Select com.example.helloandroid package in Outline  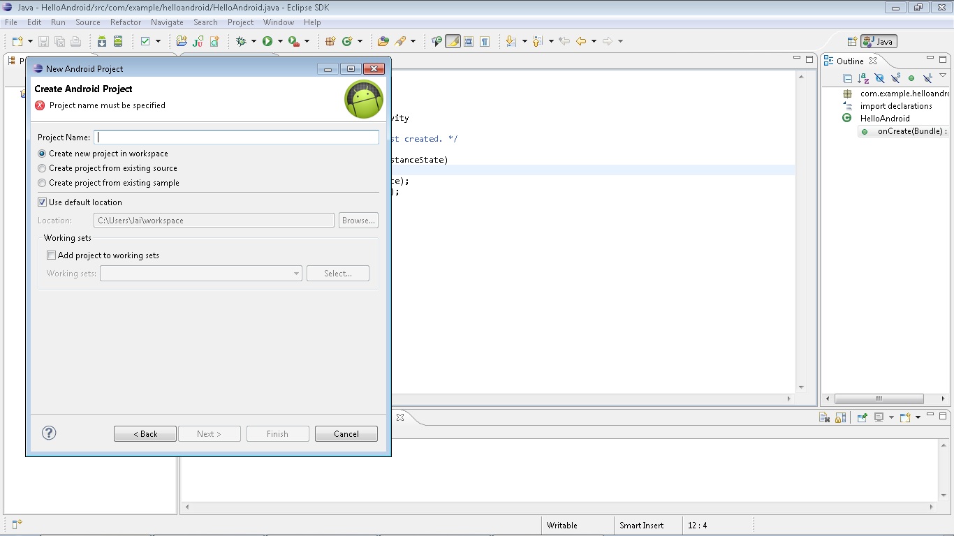click(x=895, y=94)
